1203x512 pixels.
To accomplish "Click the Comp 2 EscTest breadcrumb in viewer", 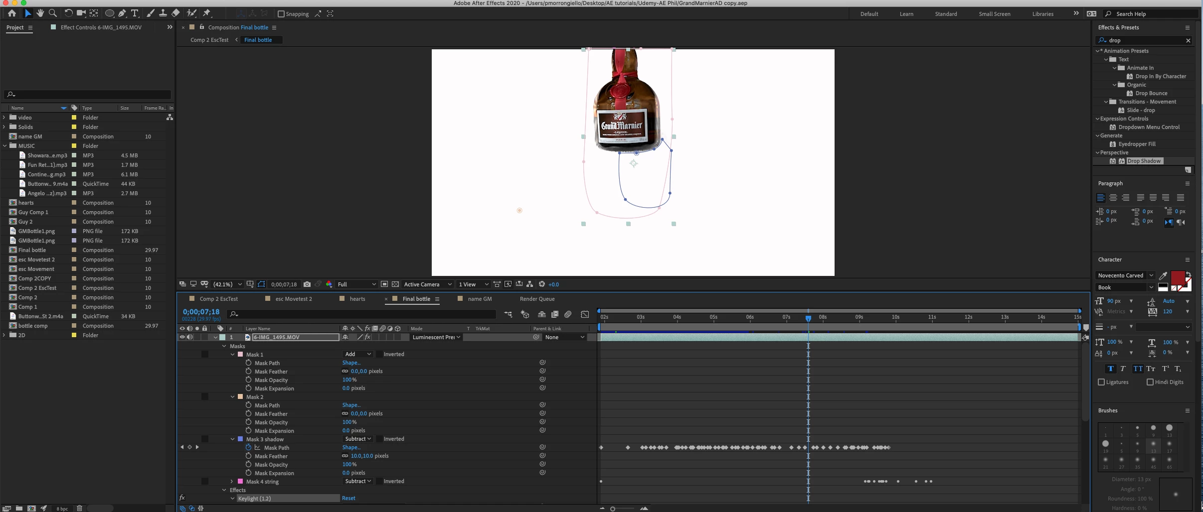I will tap(209, 40).
